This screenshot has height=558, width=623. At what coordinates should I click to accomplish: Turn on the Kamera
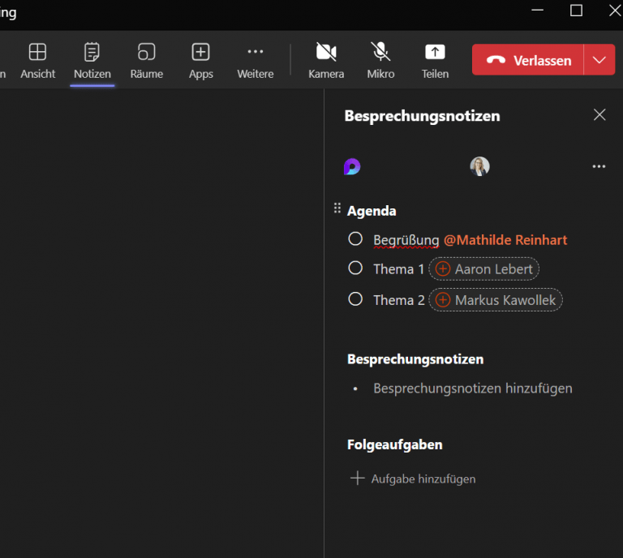(x=326, y=61)
